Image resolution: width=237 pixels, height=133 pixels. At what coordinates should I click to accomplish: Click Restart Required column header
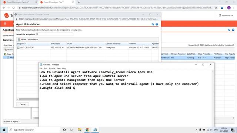point(178,54)
